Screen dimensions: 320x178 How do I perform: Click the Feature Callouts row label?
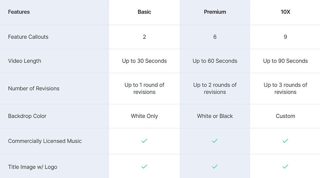[28, 37]
